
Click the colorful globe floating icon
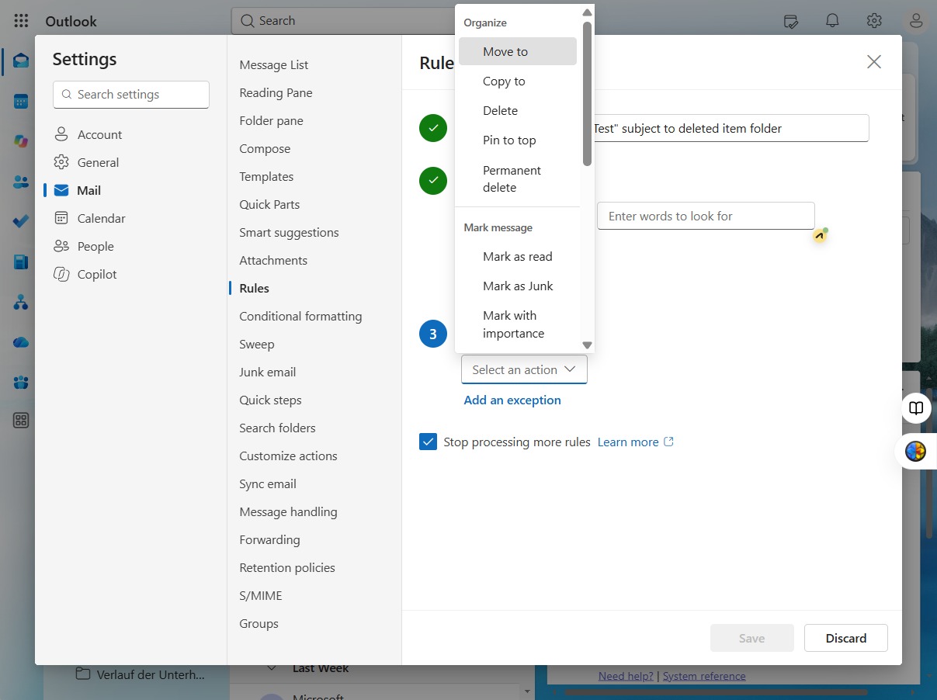[x=916, y=451]
